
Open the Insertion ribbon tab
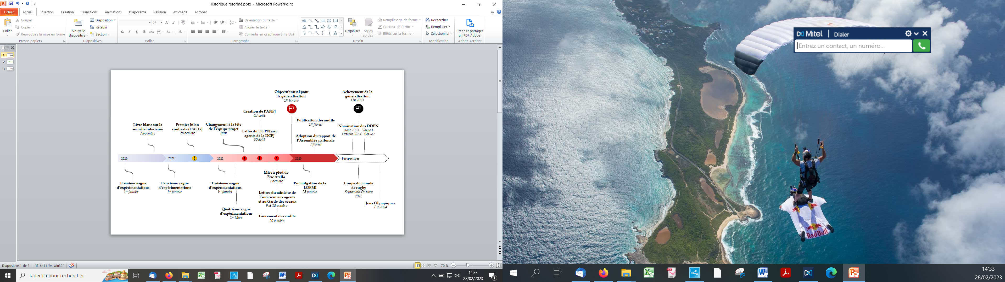click(x=47, y=12)
